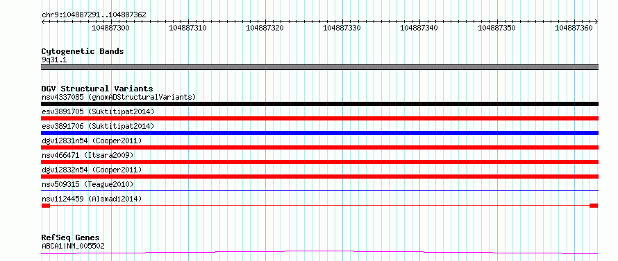Select the blue esv3891706 variant bar
Image resolution: width=618 pixels, height=261 pixels.
coord(319,133)
